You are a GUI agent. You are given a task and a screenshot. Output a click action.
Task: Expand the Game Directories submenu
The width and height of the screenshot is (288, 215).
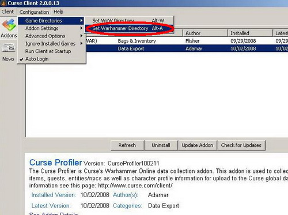pos(51,21)
